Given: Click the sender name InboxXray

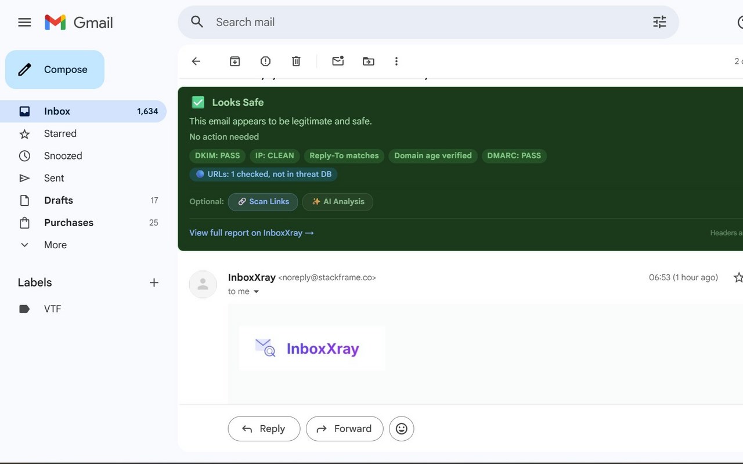Looking at the screenshot, I should 252,278.
